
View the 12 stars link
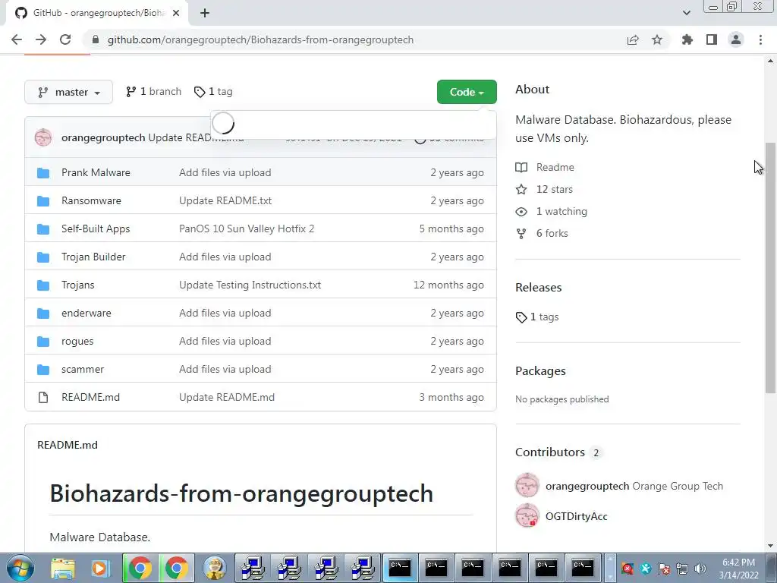coord(555,189)
